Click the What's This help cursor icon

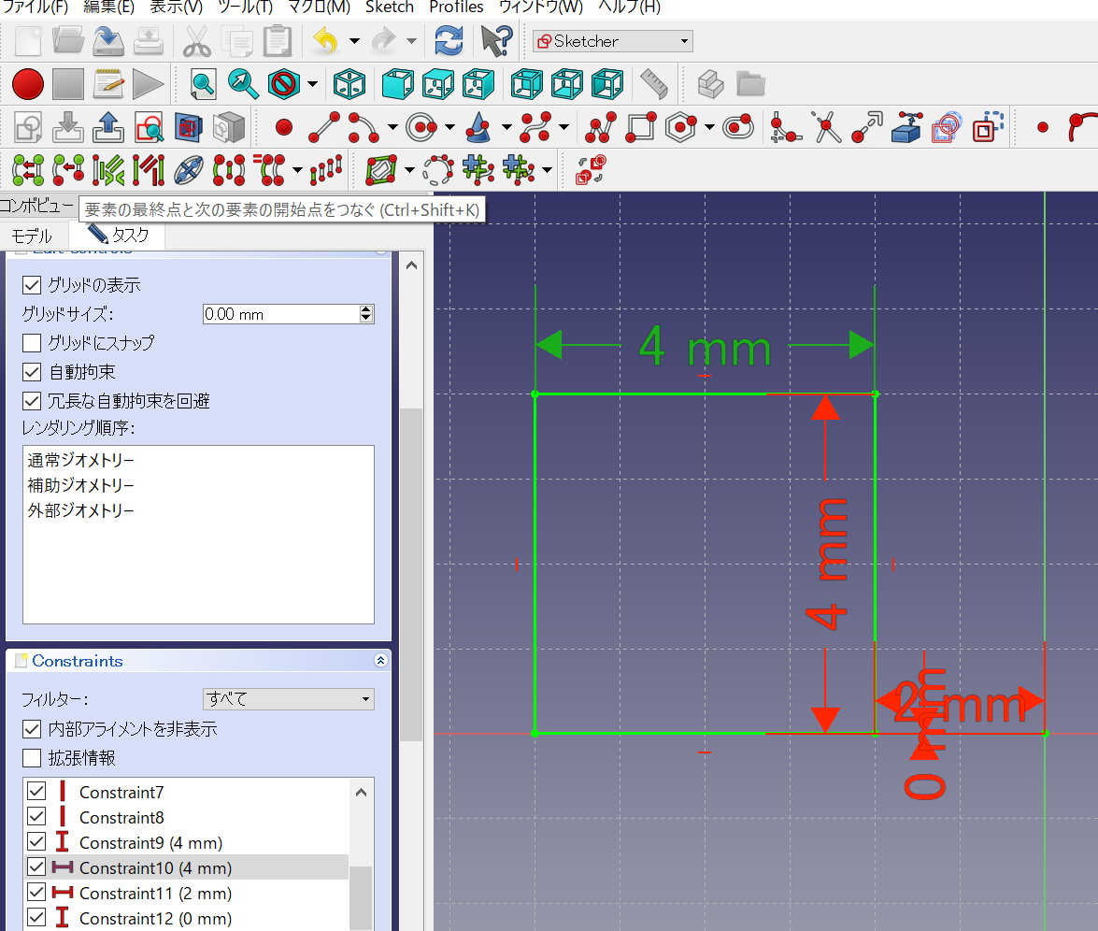(496, 41)
